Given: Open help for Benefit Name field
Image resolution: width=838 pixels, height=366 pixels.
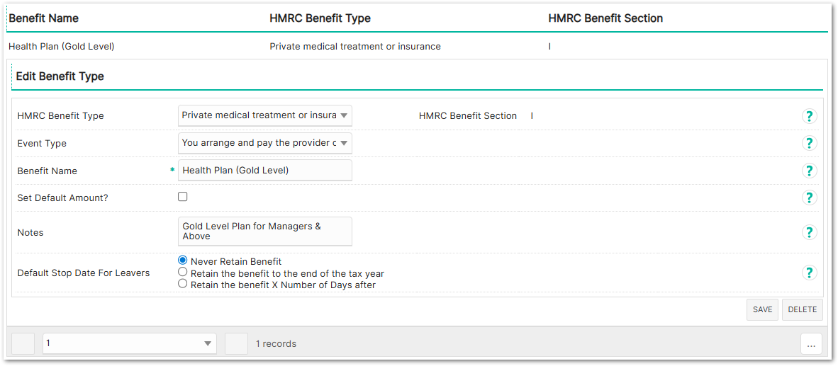Looking at the screenshot, I should (x=809, y=171).
